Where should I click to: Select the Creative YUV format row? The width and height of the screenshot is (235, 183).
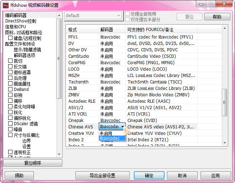[81, 133]
